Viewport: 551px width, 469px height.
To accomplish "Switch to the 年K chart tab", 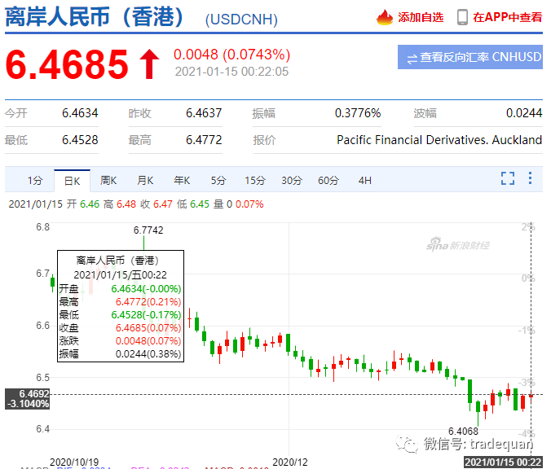I will pos(182,181).
